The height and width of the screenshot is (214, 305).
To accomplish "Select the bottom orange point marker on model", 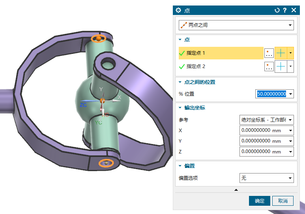I will pyautogui.click(x=106, y=163).
